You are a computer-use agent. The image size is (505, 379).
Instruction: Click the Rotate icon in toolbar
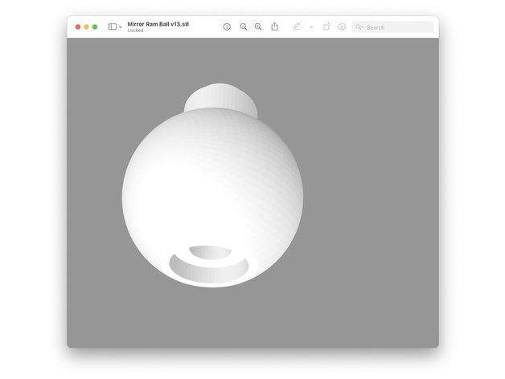[326, 27]
